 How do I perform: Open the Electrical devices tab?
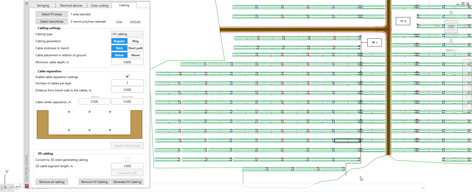71,6
